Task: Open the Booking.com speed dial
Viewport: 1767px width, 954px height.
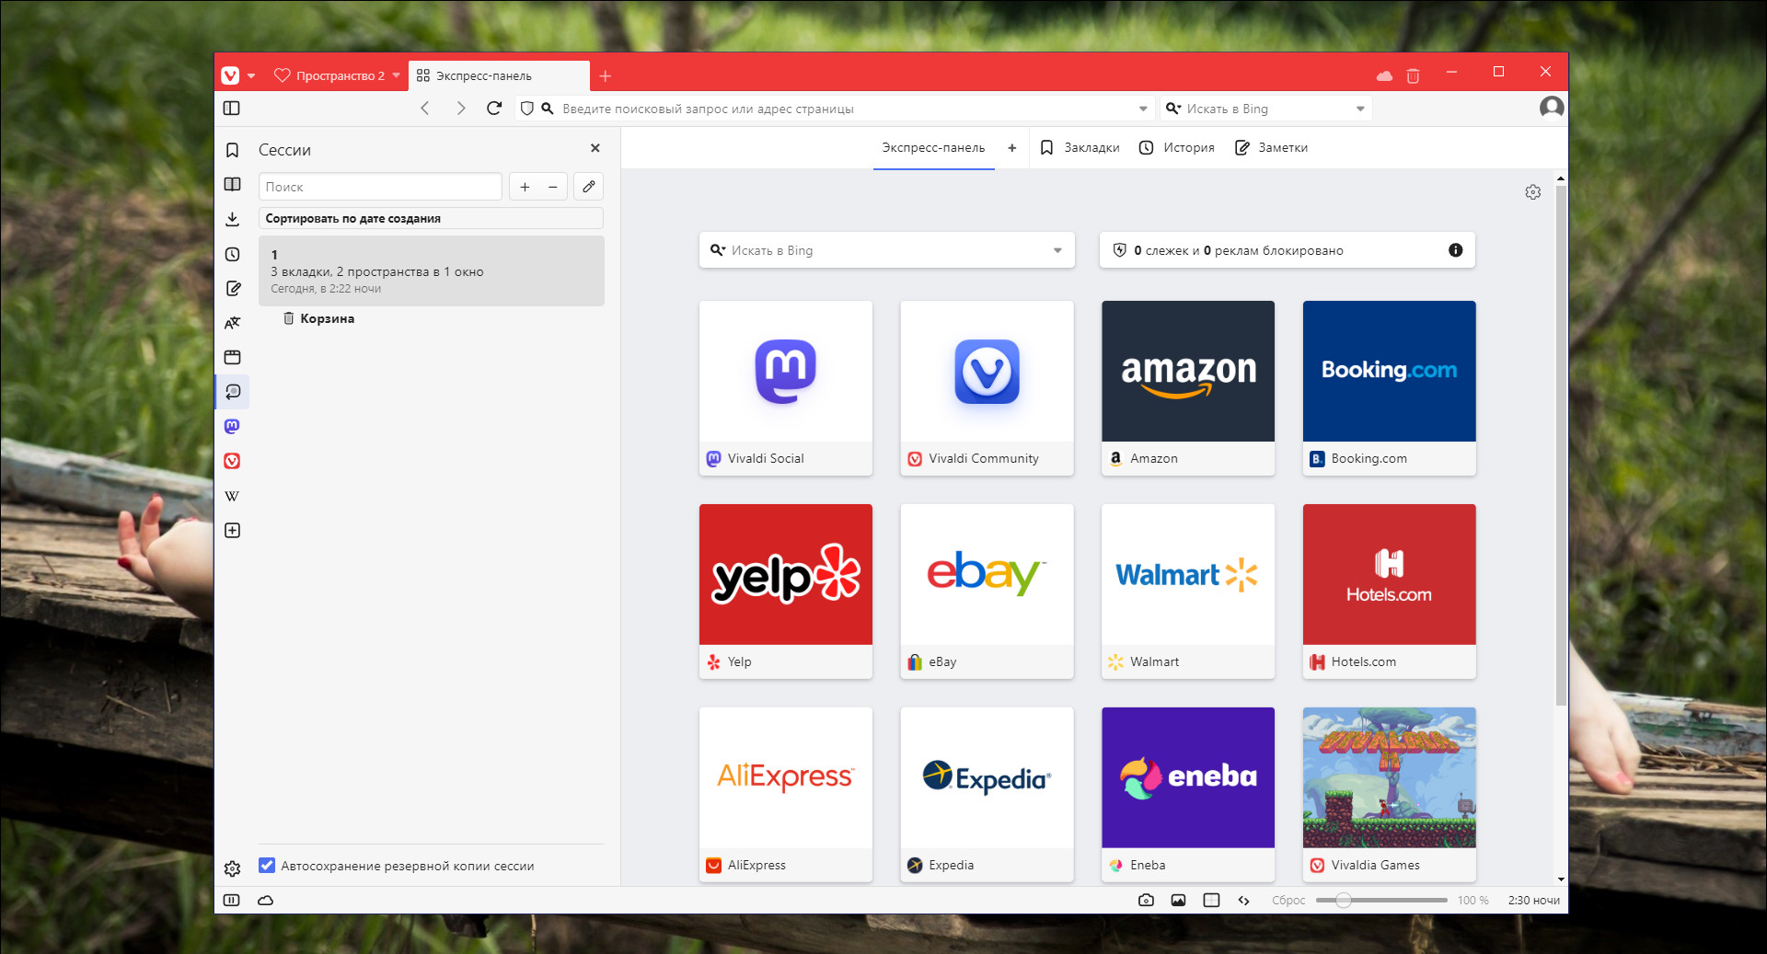Action: coord(1389,387)
